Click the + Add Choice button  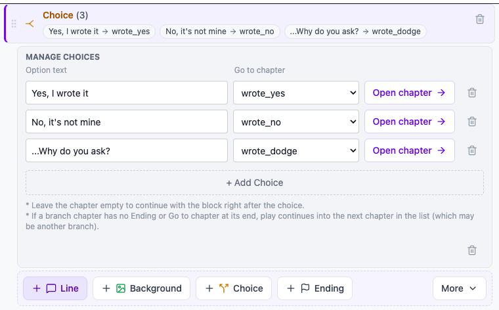(255, 183)
